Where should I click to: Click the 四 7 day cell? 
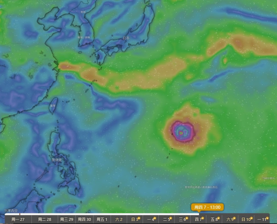coord(199,219)
